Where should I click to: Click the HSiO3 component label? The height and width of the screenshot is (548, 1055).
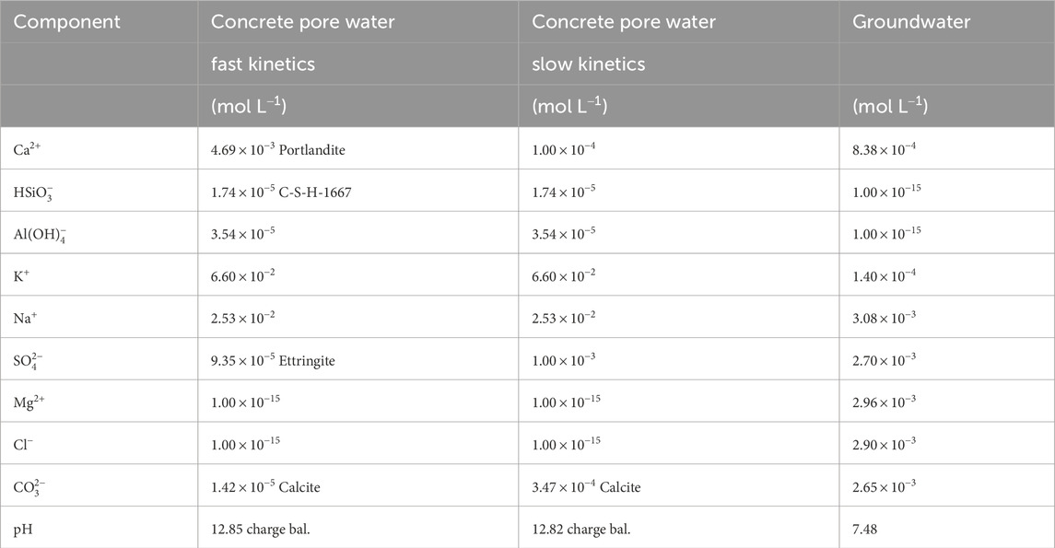[x=33, y=192]
